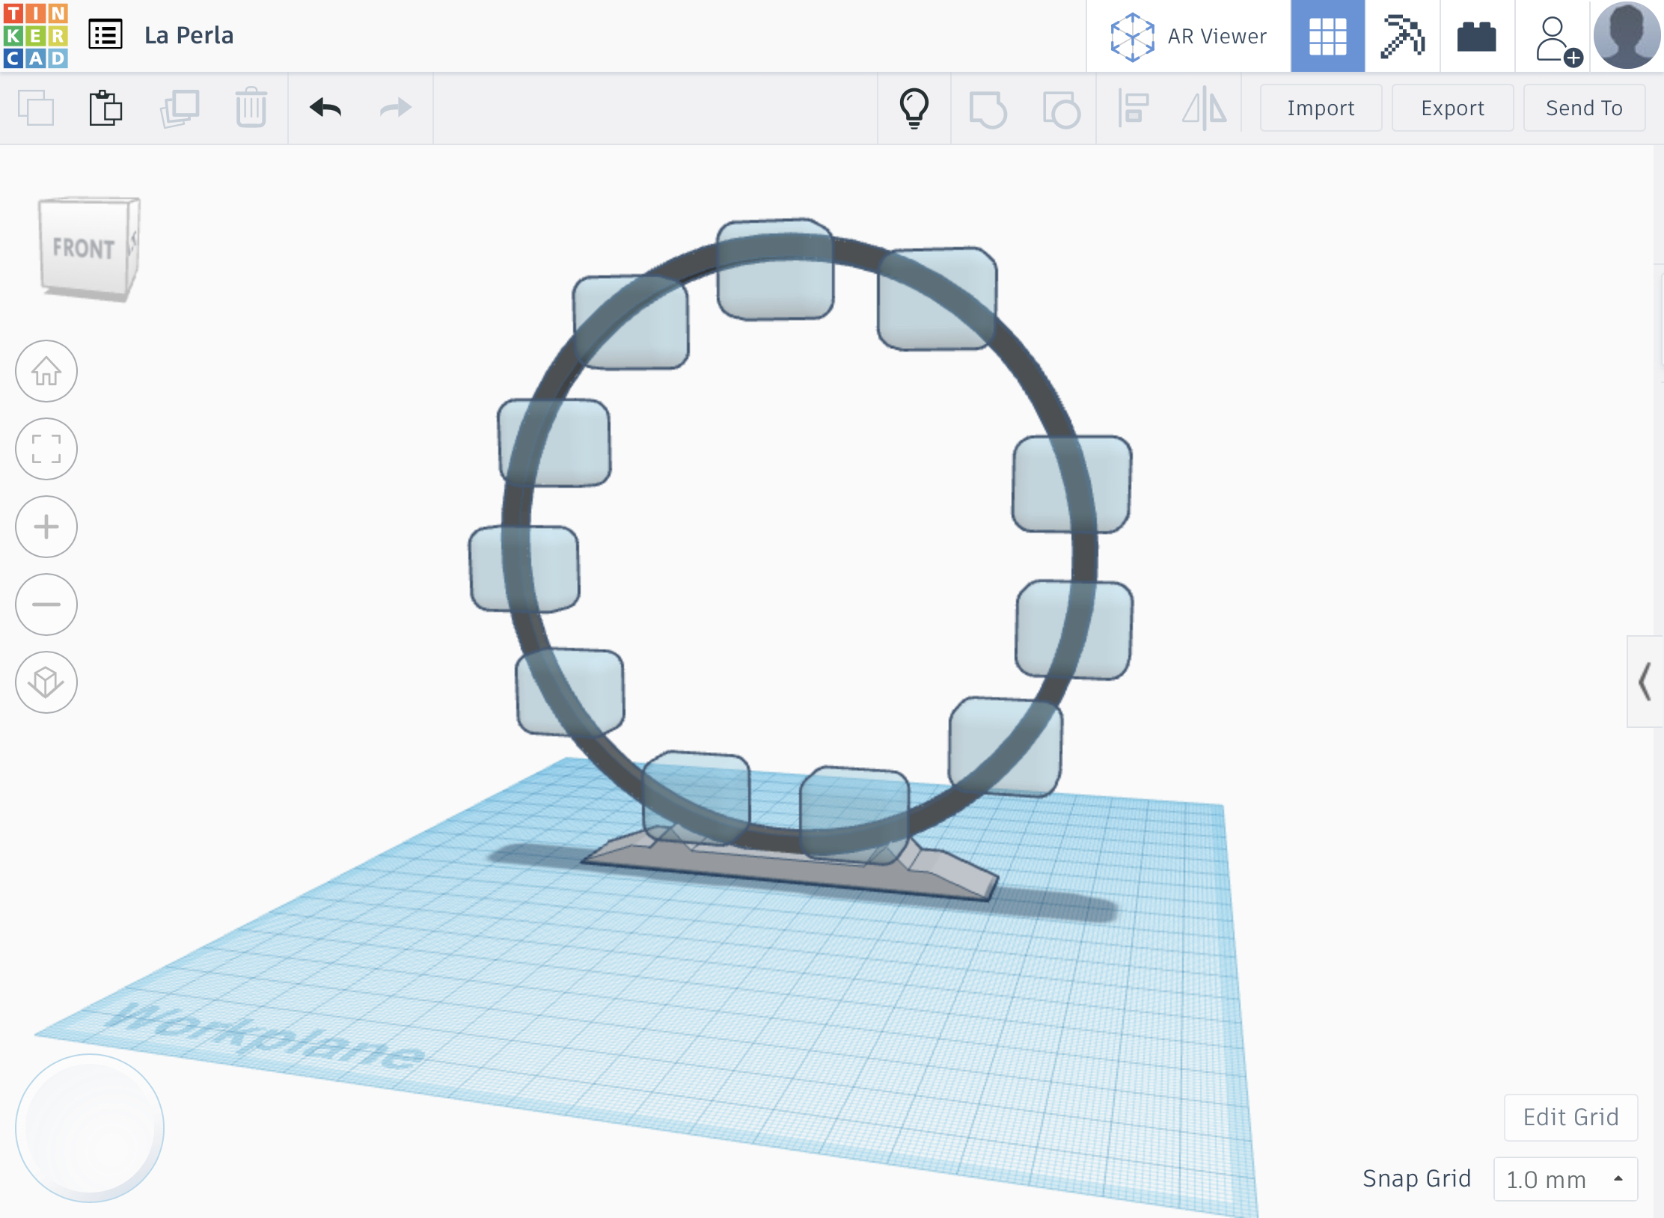This screenshot has width=1664, height=1218.
Task: Toggle show all with the lightbulb icon
Action: pos(914,108)
